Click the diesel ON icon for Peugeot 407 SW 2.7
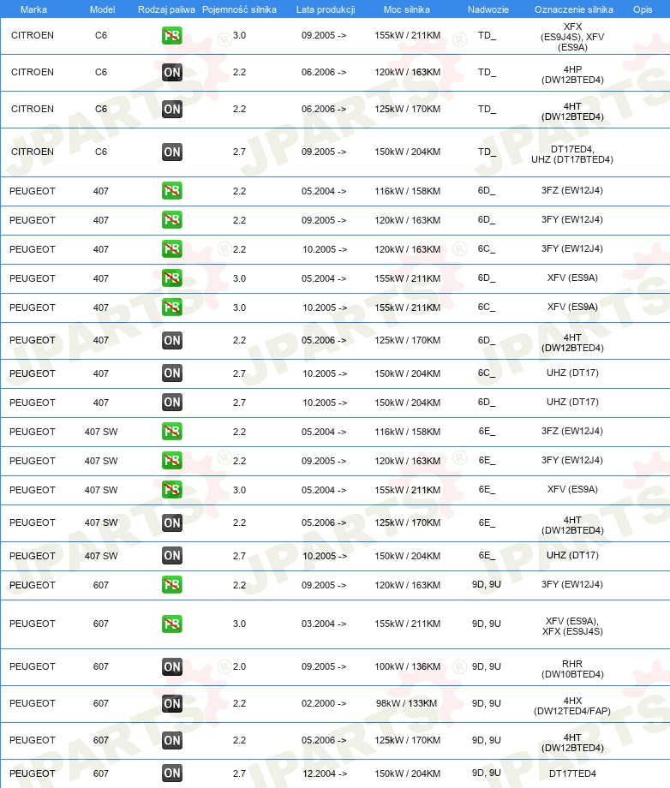This screenshot has width=670, height=788. 172,556
